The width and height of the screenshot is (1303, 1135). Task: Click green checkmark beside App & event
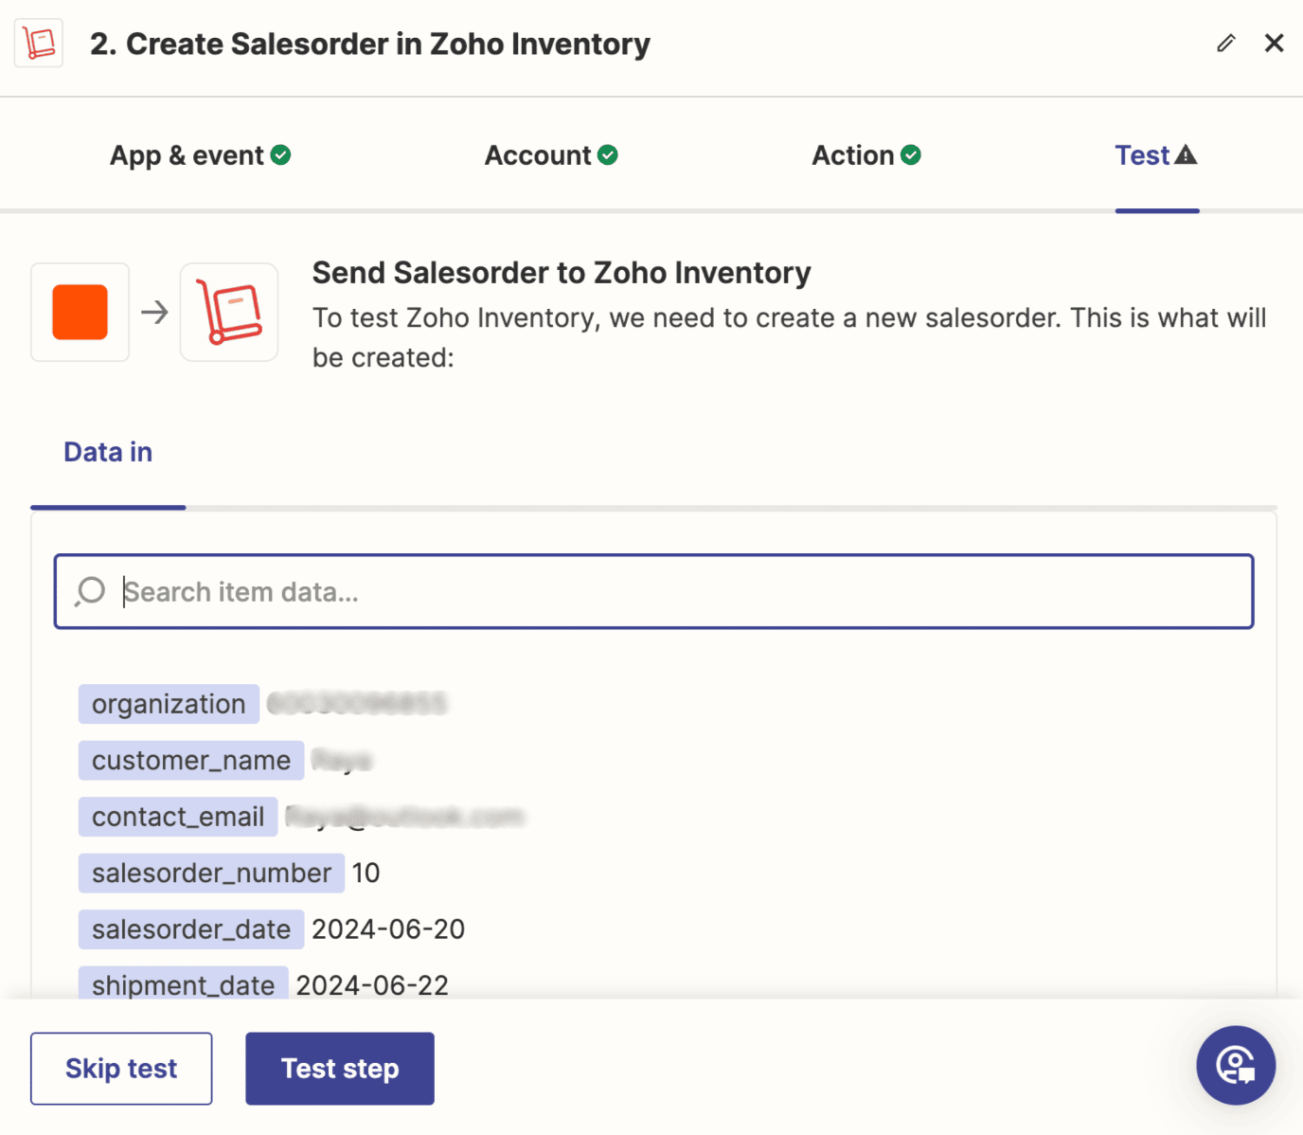pyautogui.click(x=281, y=154)
